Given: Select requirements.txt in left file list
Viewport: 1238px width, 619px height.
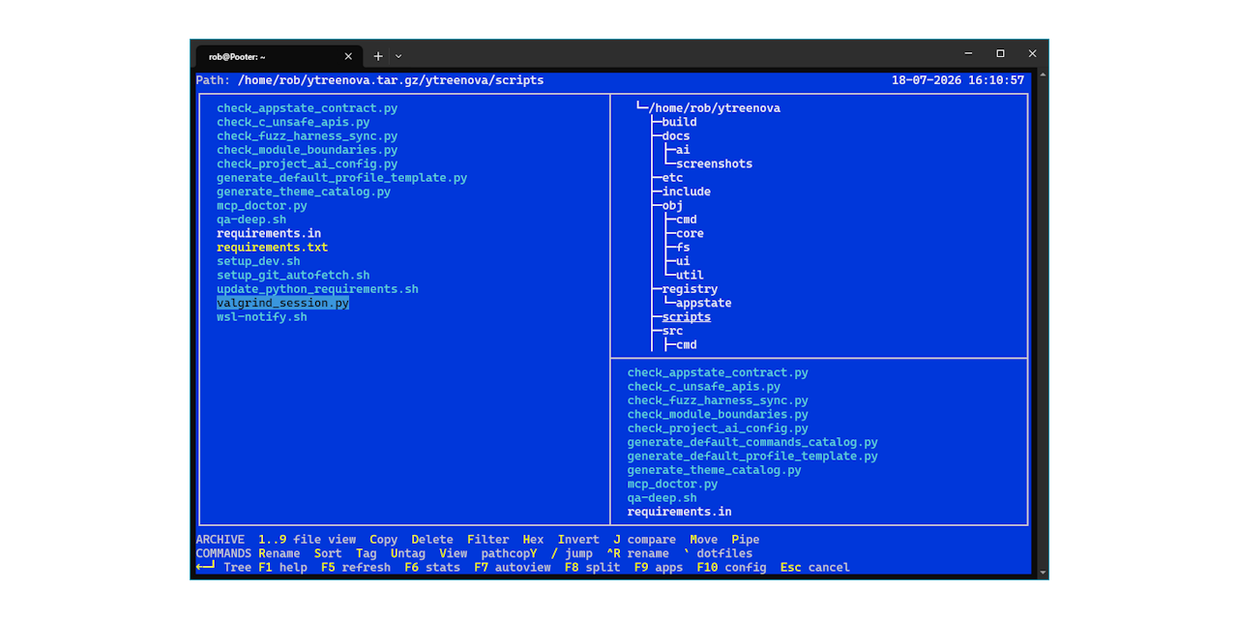Looking at the screenshot, I should coord(272,248).
